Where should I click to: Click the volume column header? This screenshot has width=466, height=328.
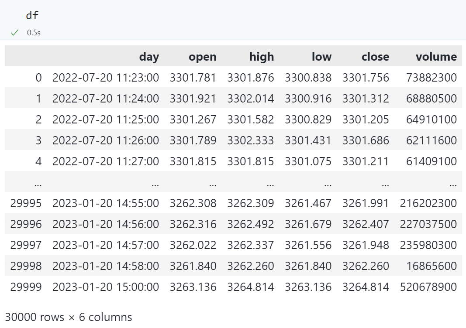[x=436, y=56]
